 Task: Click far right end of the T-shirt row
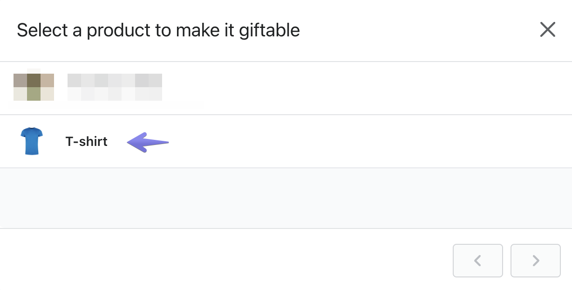554,141
